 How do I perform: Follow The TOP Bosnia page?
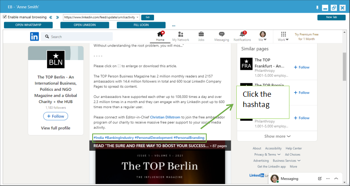[302, 93]
